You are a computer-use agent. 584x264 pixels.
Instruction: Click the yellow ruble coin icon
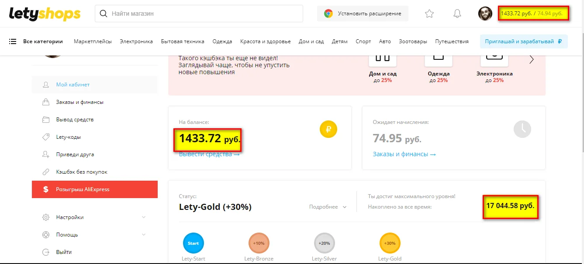[328, 129]
